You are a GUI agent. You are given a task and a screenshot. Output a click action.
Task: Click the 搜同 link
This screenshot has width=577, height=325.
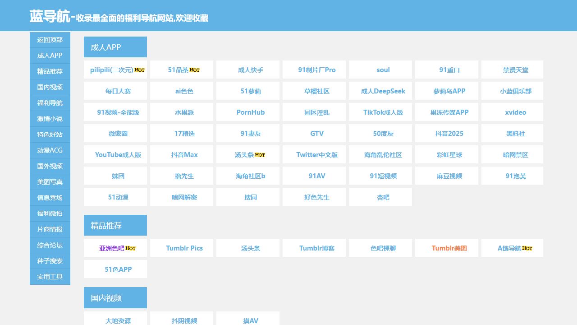pyautogui.click(x=251, y=197)
